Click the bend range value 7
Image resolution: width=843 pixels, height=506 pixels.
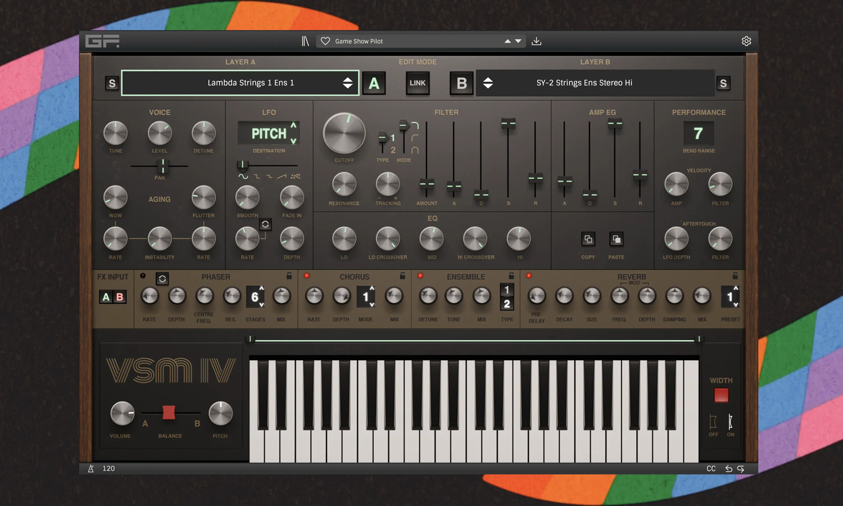699,133
